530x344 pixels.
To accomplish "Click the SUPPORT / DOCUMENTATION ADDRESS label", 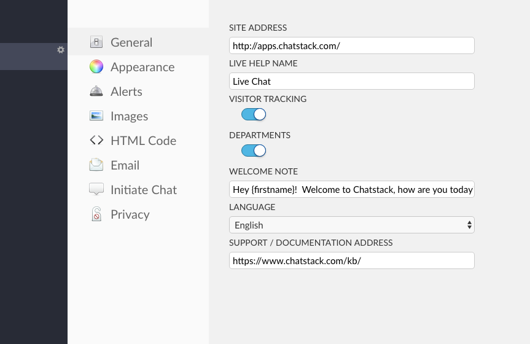I will [311, 243].
